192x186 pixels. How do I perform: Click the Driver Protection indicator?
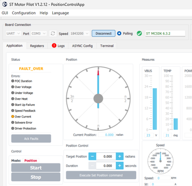tap(12, 128)
